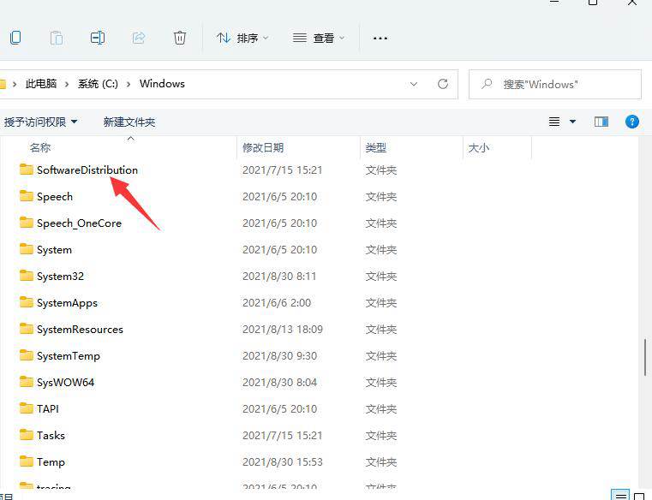The image size is (652, 500).
Task: Click the view layout list icon
Action: click(x=554, y=122)
